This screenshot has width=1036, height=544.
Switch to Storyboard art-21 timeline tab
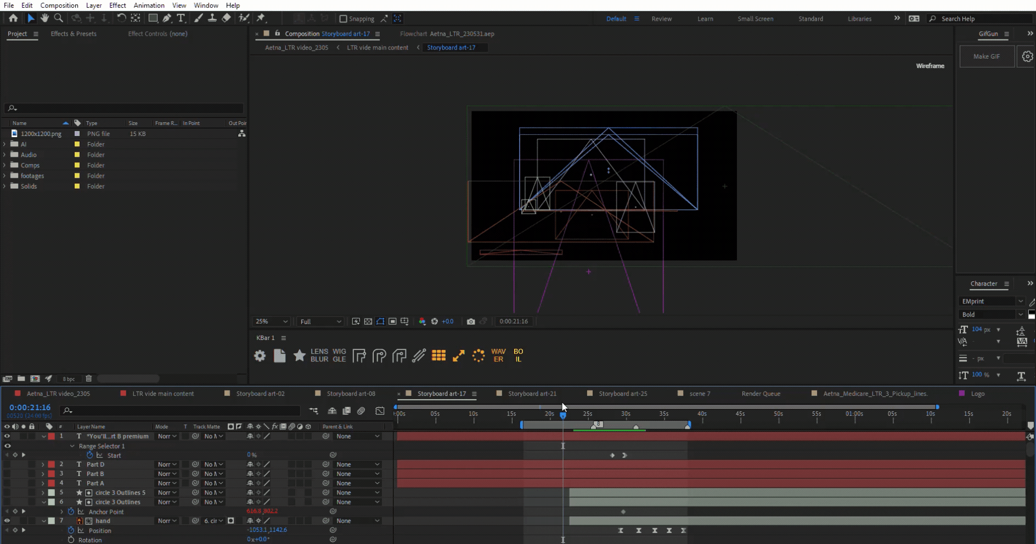coord(532,394)
